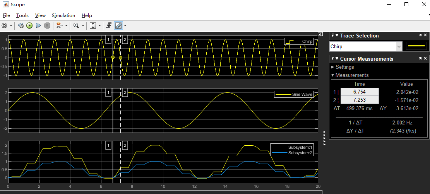
Task: Click the dock icon left of Cursor Measurements
Action: (x=332, y=59)
